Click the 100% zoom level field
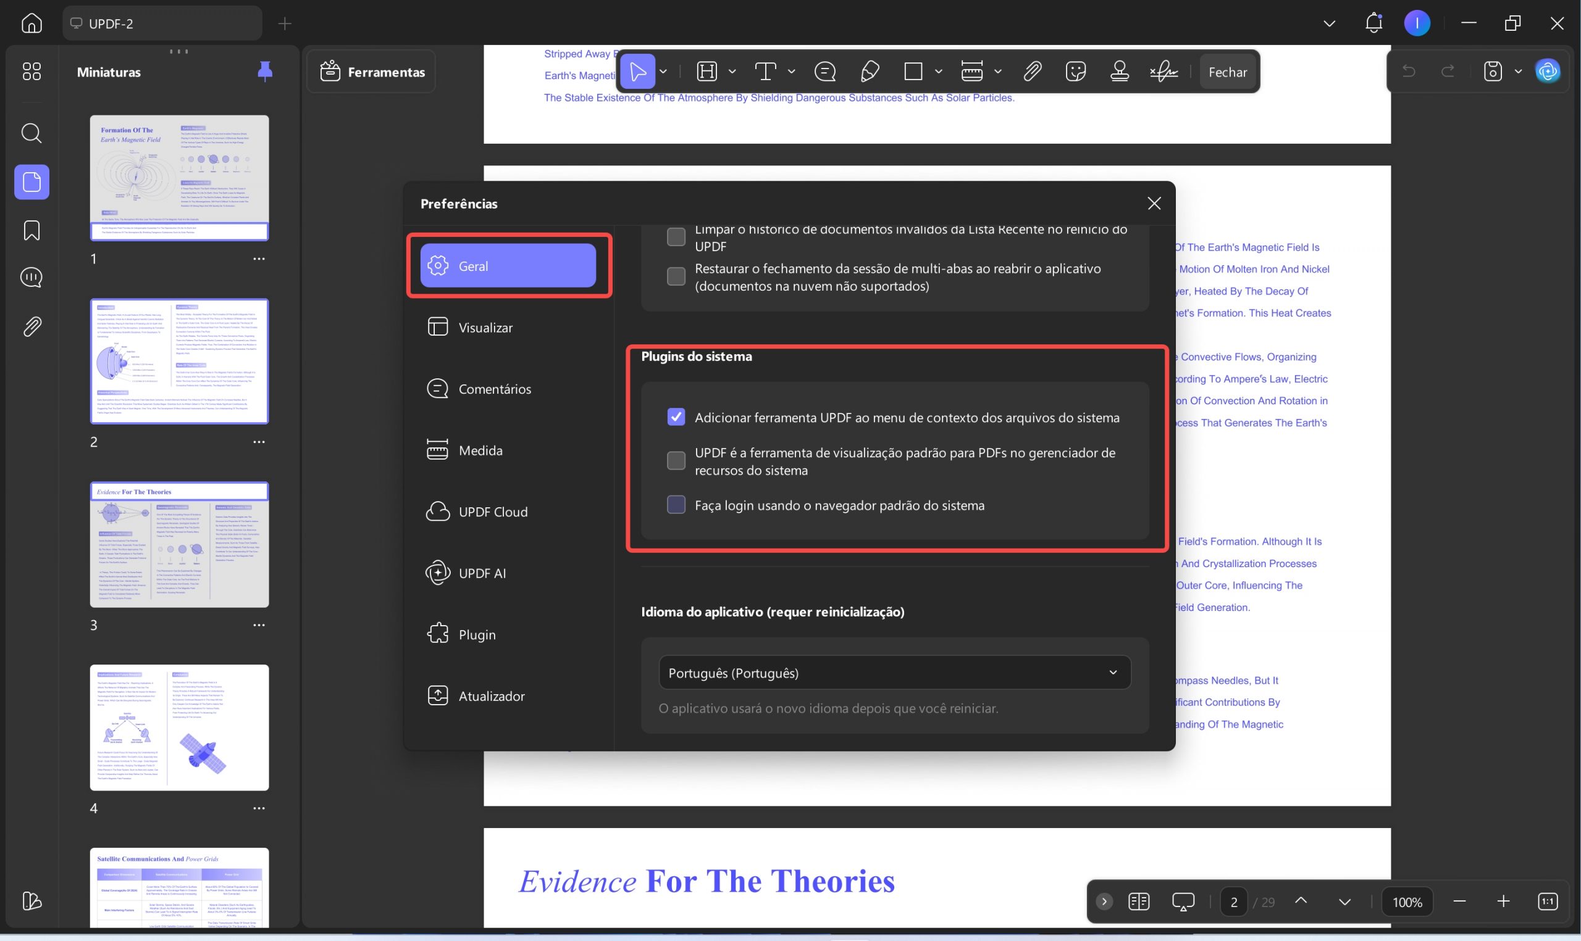This screenshot has width=1581, height=941. click(1407, 902)
